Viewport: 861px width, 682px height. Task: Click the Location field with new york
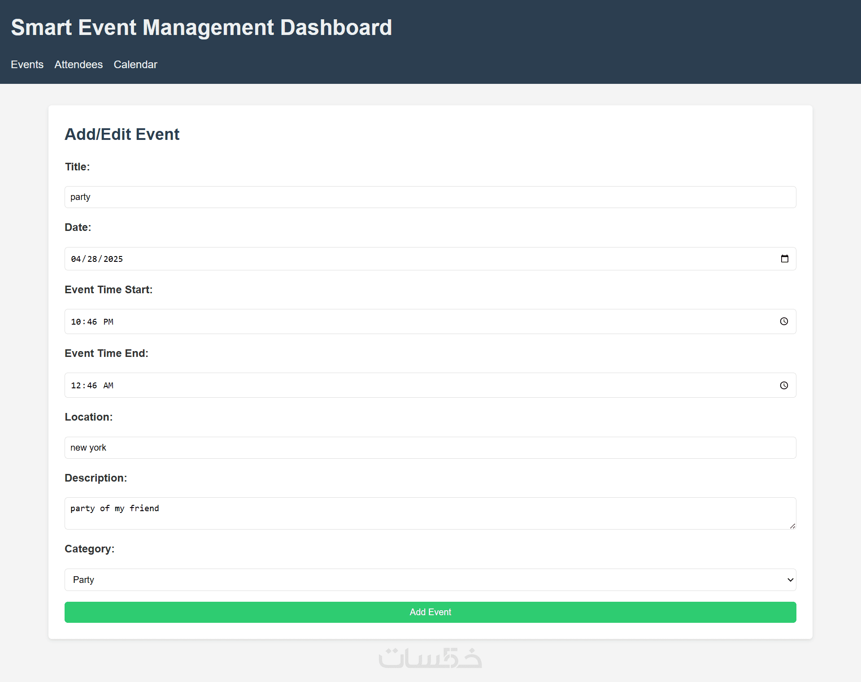[x=430, y=448]
